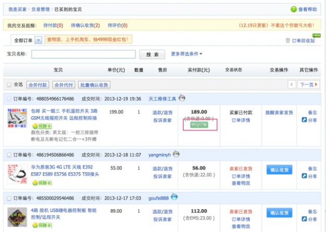
Task: Click Wangwang chat icon for seller 天工维修工具
Action: pos(182,98)
